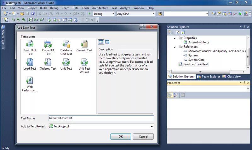Viewport: 252px width, 150px height.
Task: Open the Debug configuration dropdown
Action: point(113,14)
